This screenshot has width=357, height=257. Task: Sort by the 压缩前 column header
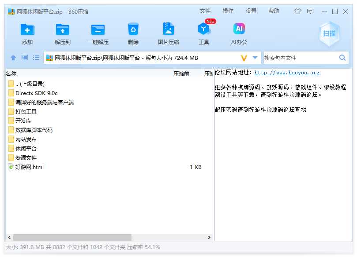point(181,74)
